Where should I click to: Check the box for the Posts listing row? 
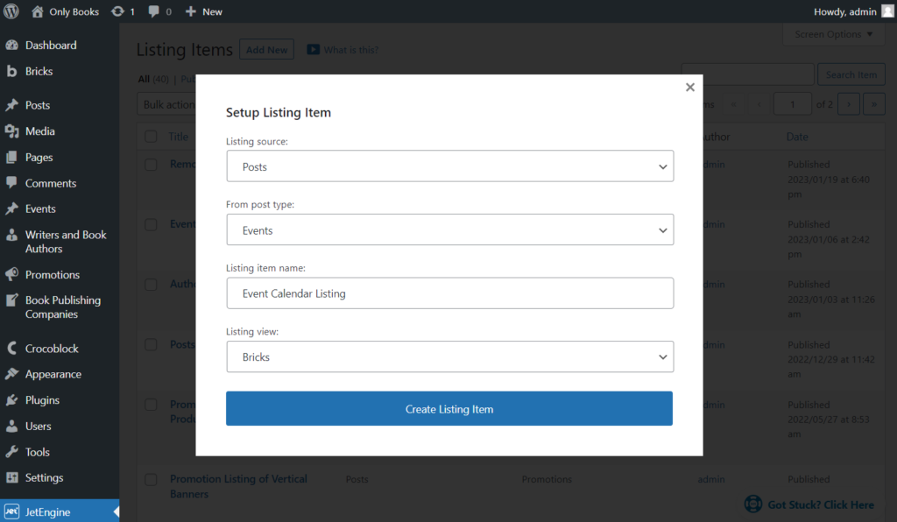coord(151,345)
